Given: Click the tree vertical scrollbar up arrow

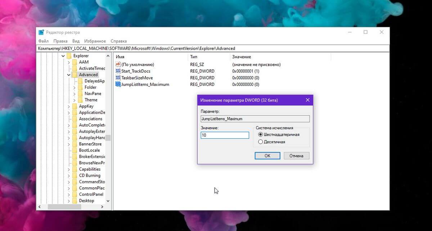Looking at the screenshot, I should tap(108, 56).
